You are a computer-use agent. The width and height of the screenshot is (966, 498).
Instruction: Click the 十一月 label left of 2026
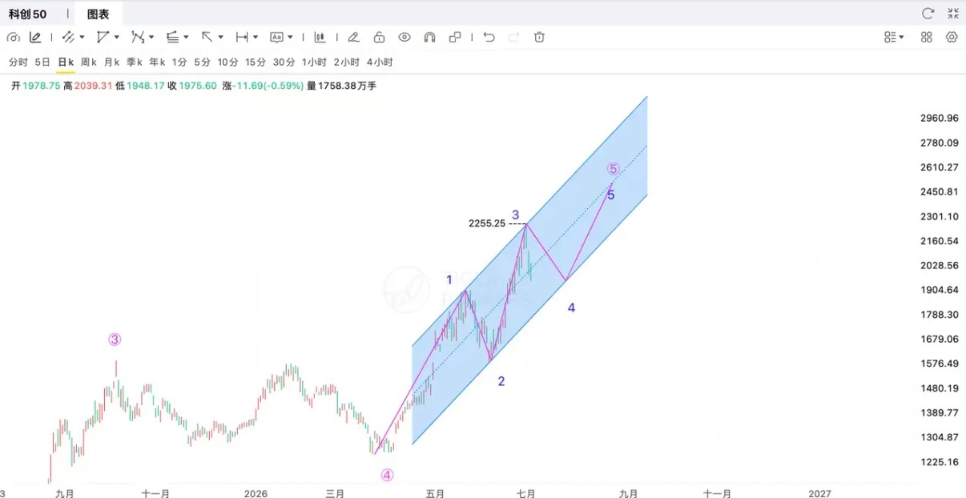click(155, 493)
